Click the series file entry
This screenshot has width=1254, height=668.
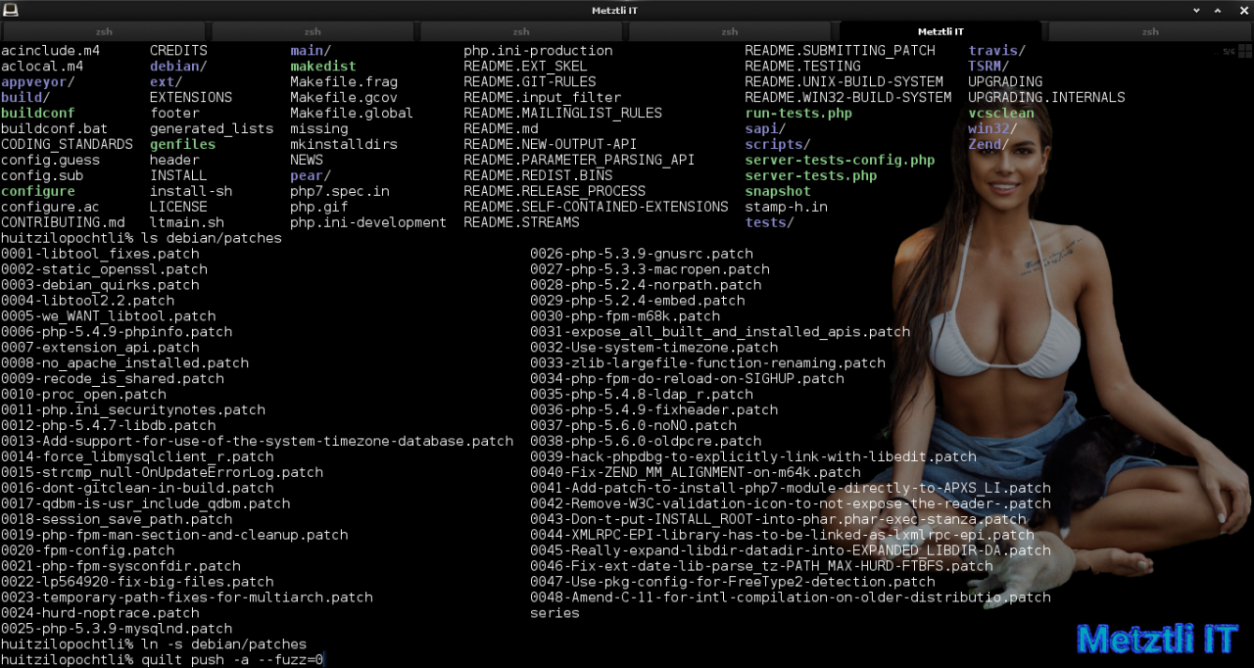point(555,613)
